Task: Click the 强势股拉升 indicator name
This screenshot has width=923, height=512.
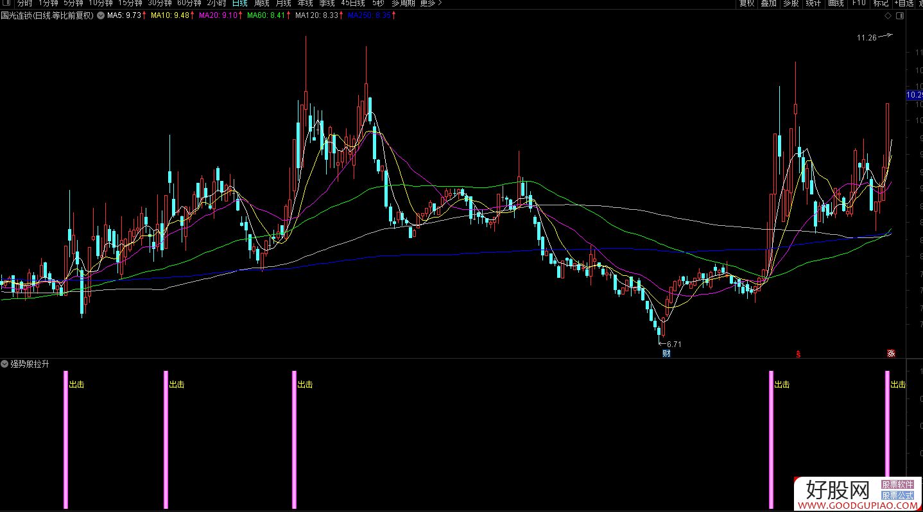Action: (30, 364)
